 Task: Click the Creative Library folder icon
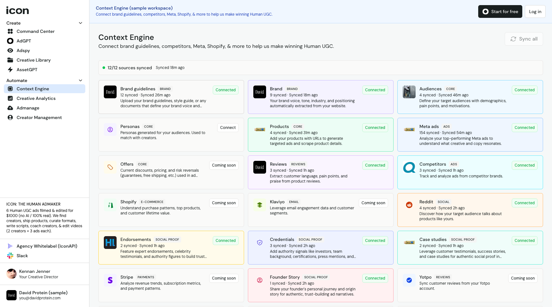point(10,60)
